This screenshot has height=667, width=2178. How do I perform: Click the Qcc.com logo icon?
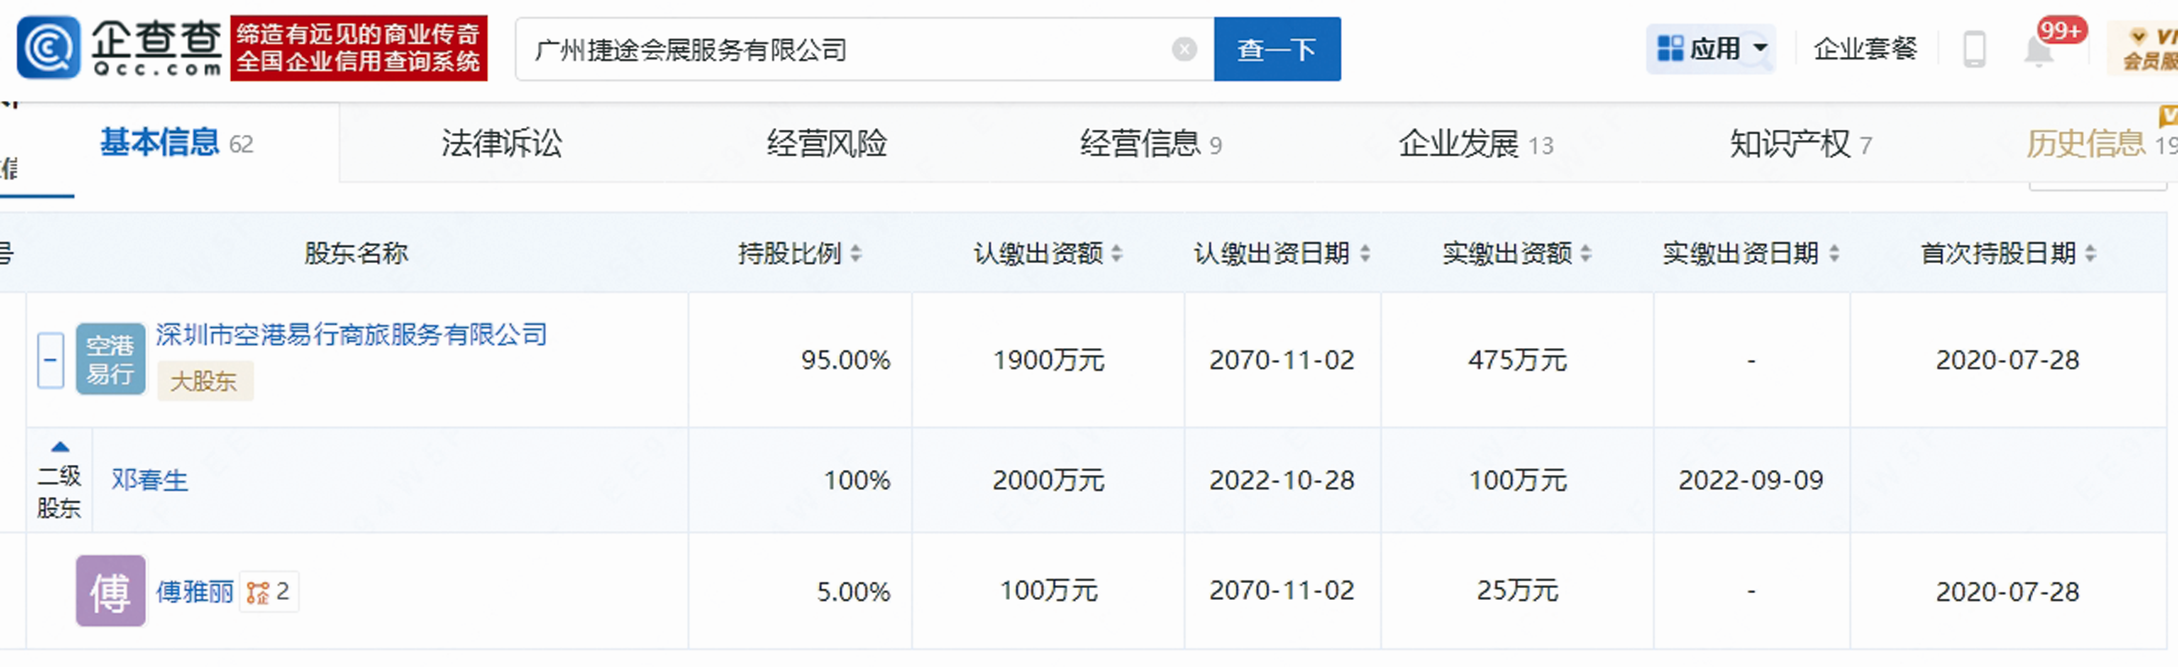[x=49, y=48]
